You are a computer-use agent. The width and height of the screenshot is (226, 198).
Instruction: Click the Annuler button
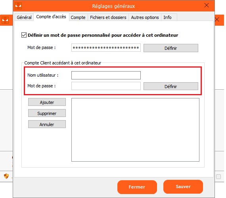(x=47, y=124)
